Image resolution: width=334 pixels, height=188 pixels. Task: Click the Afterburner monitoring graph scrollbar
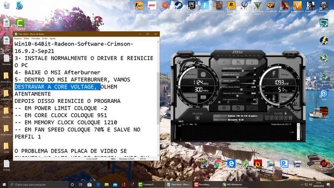(x=299, y=132)
